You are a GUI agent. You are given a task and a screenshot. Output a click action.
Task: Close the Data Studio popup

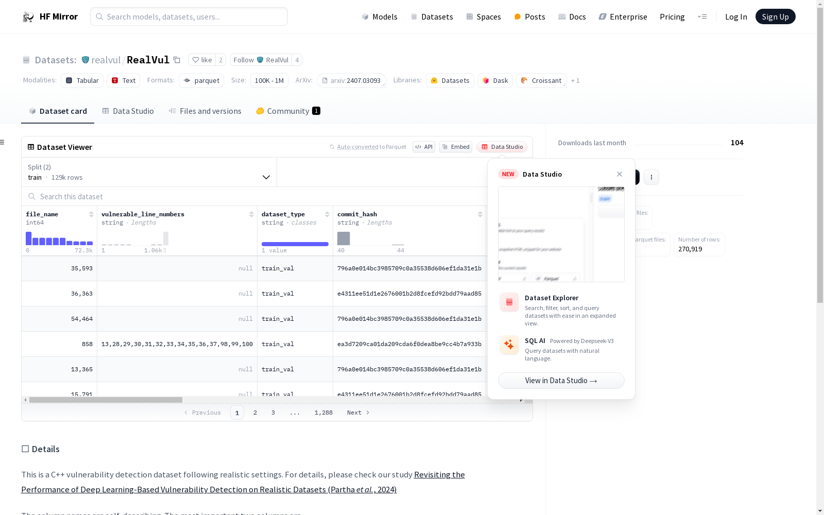620,174
